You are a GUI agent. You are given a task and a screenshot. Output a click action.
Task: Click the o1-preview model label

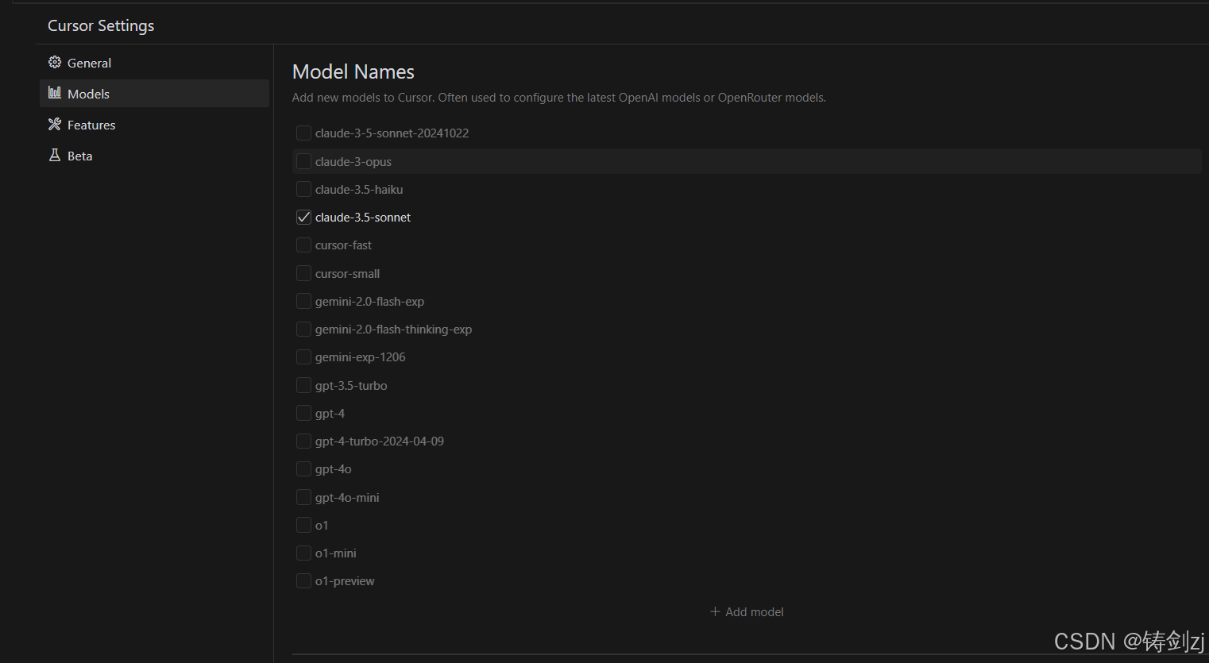(x=345, y=580)
